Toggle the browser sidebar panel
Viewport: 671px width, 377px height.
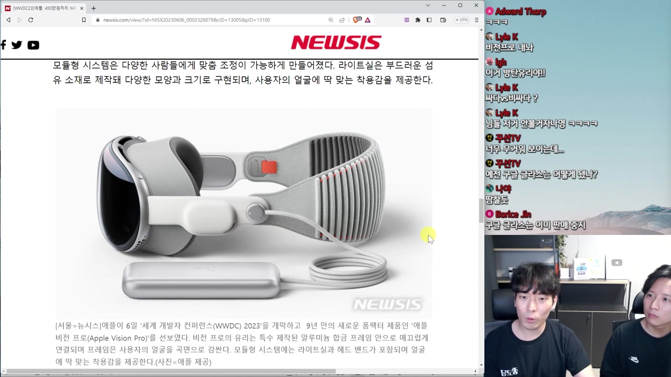point(429,20)
